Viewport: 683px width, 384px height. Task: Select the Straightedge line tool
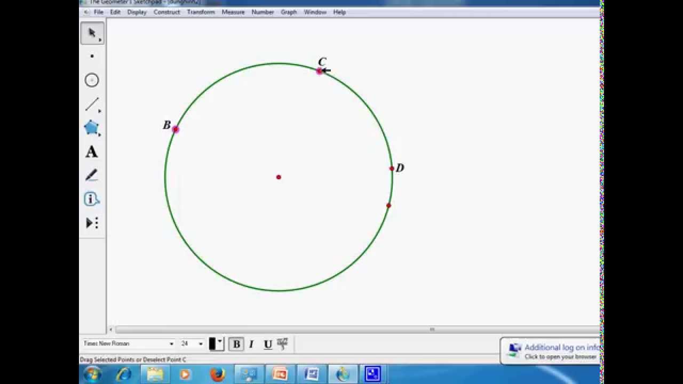tap(92, 104)
